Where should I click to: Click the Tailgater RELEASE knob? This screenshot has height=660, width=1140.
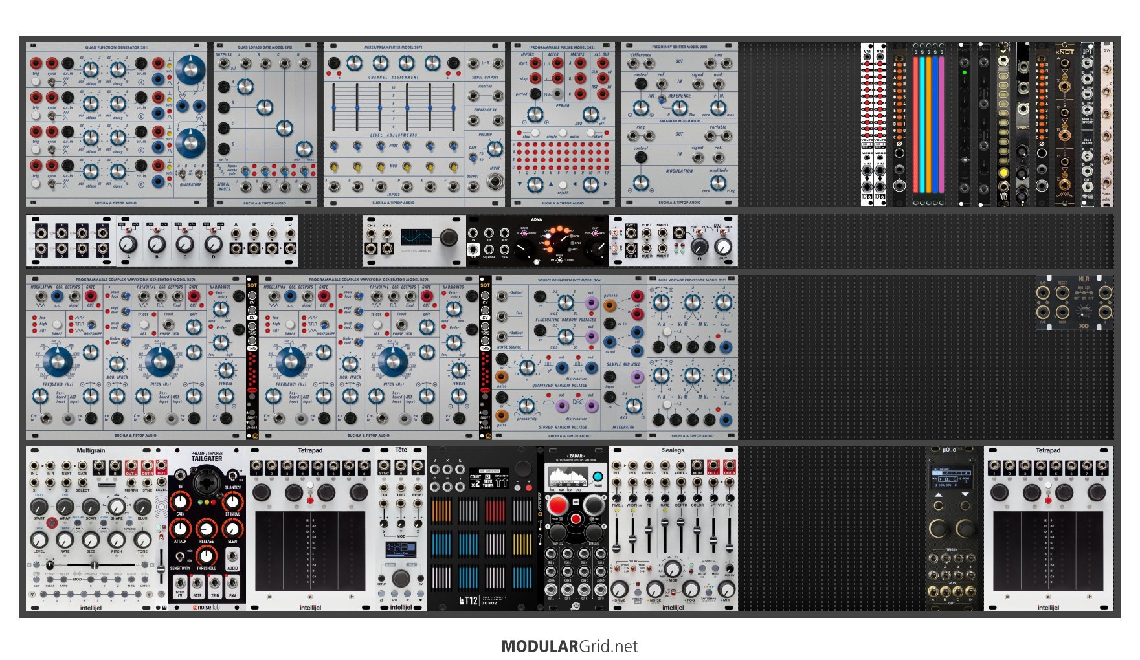point(207,529)
